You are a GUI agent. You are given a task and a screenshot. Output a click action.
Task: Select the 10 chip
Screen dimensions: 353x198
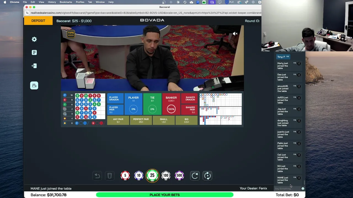point(139,175)
